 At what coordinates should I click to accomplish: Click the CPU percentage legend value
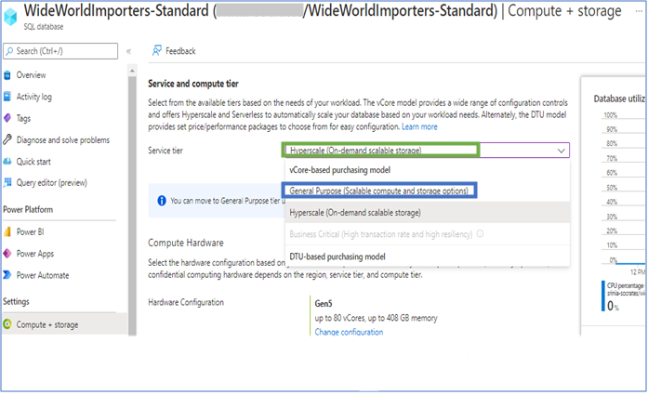(x=613, y=306)
